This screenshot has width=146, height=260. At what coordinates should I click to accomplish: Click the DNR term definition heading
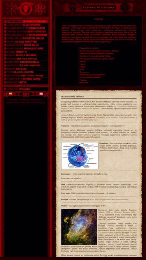pos(63,184)
